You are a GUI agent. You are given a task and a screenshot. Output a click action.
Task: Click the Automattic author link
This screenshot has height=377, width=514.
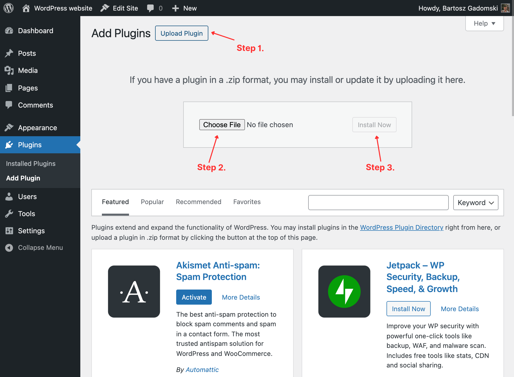click(x=202, y=370)
